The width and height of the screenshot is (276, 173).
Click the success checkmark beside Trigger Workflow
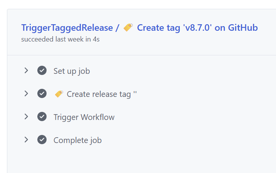click(42, 116)
